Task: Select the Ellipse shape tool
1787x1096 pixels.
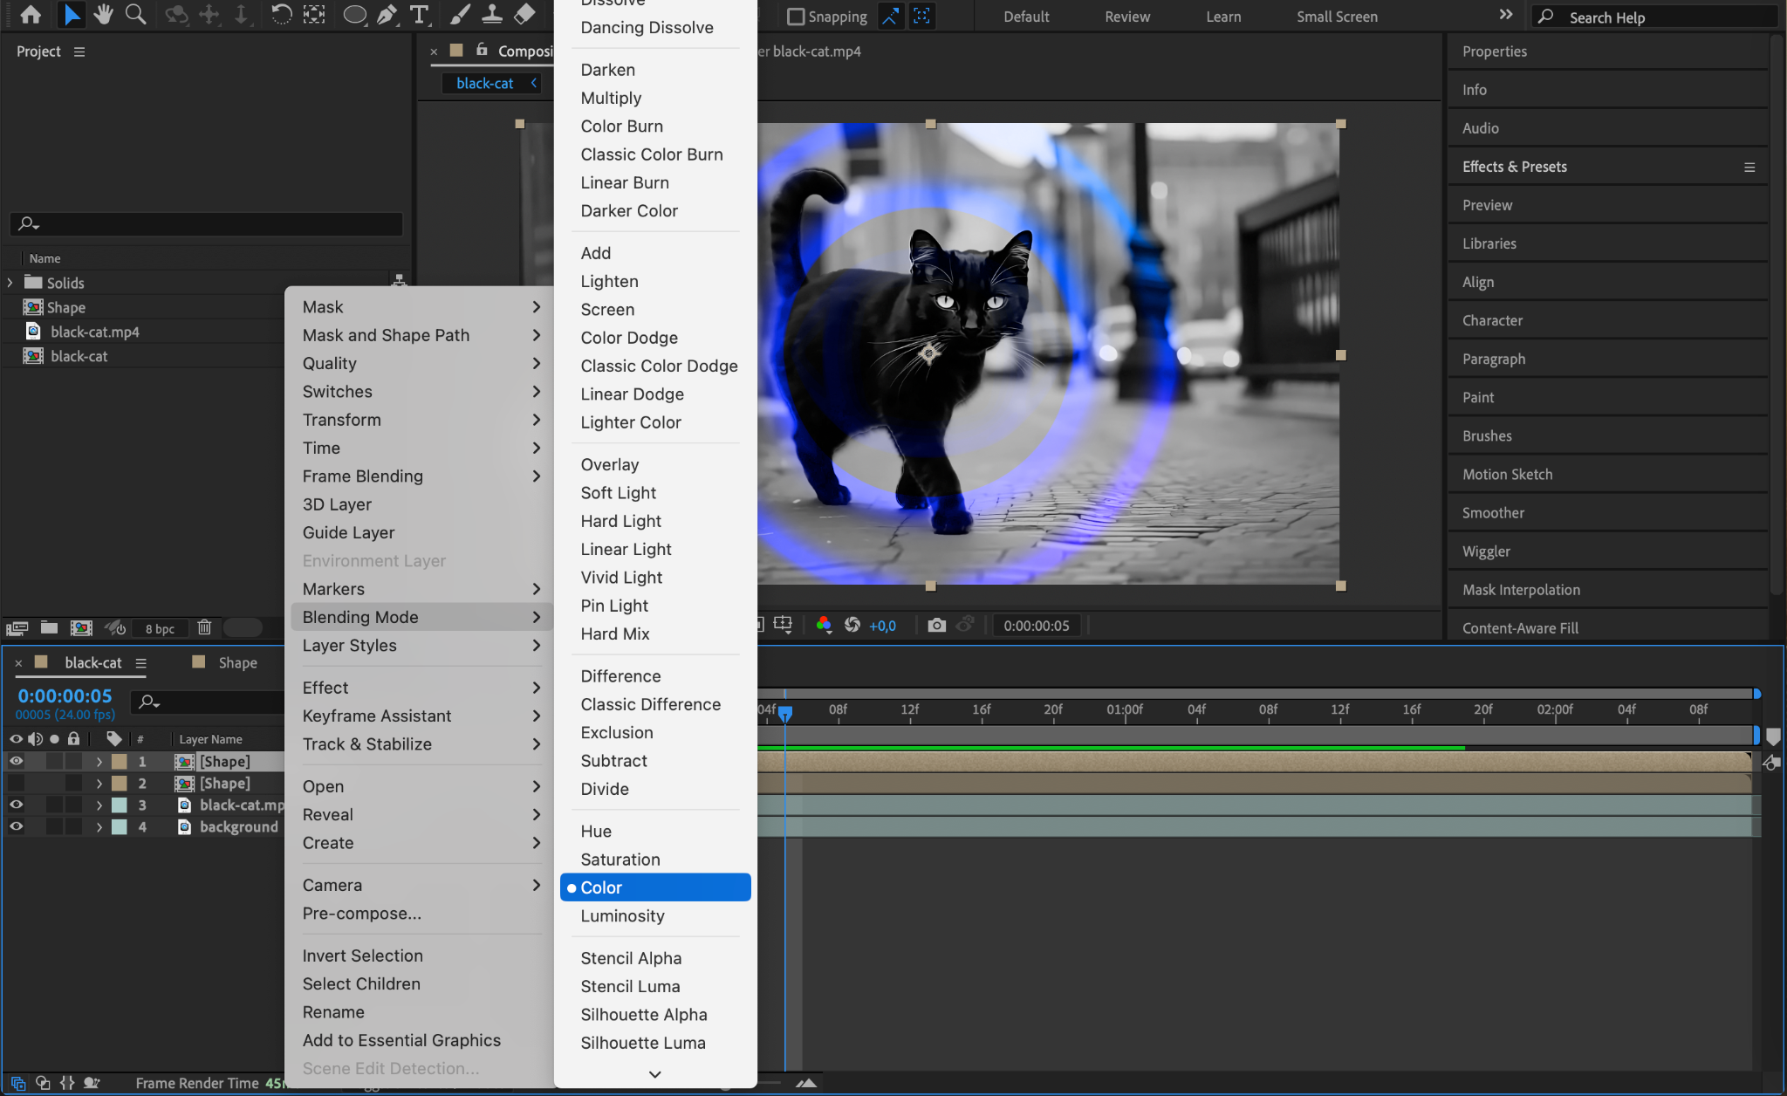Action: pyautogui.click(x=354, y=14)
